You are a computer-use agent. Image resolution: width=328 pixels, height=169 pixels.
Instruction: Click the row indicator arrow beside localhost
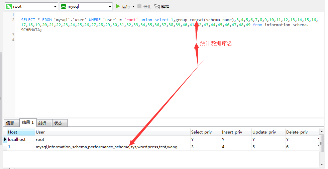[5, 140]
